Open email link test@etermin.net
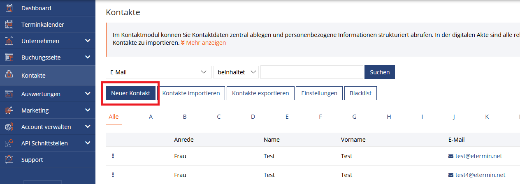The width and height of the screenshot is (520, 184). (479, 156)
